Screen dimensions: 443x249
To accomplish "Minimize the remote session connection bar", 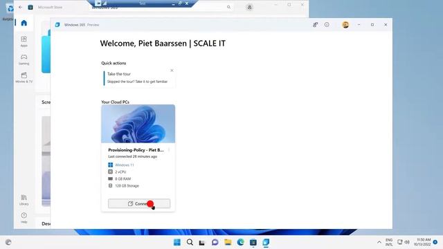I will pos(173,3).
